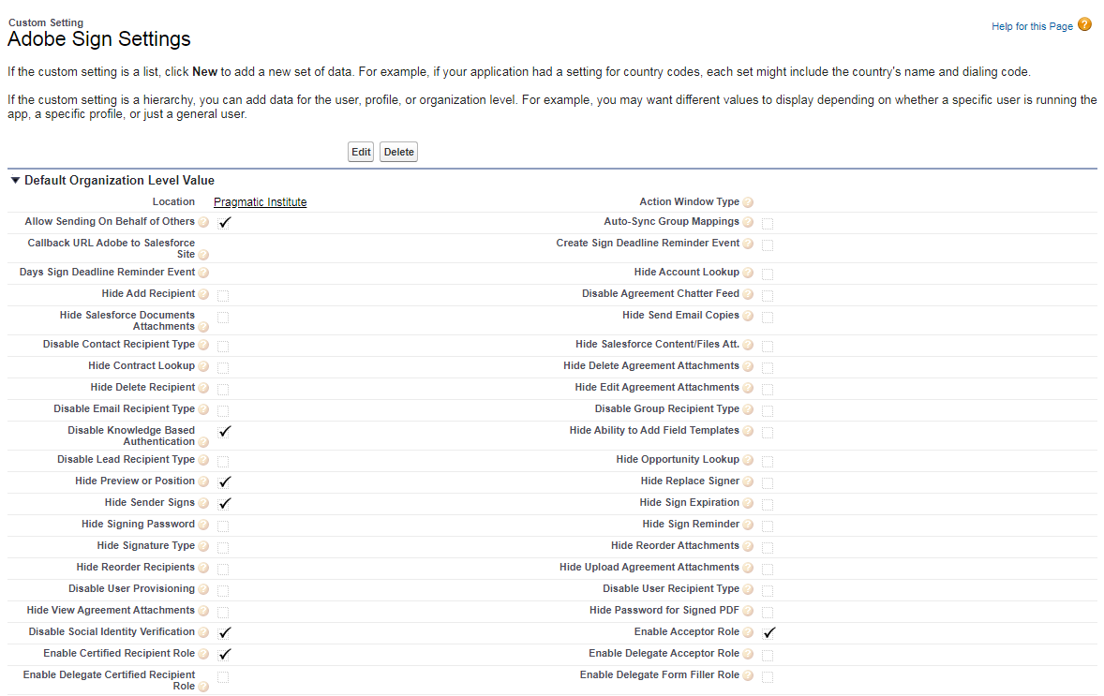This screenshot has height=696, width=1104.
Task: Check the Hide Send Email Copies checkbox
Action: [x=768, y=318]
